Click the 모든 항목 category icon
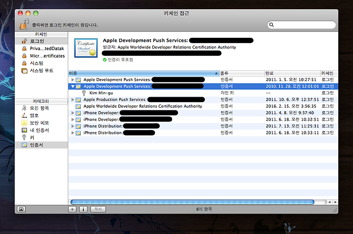 click(25, 108)
